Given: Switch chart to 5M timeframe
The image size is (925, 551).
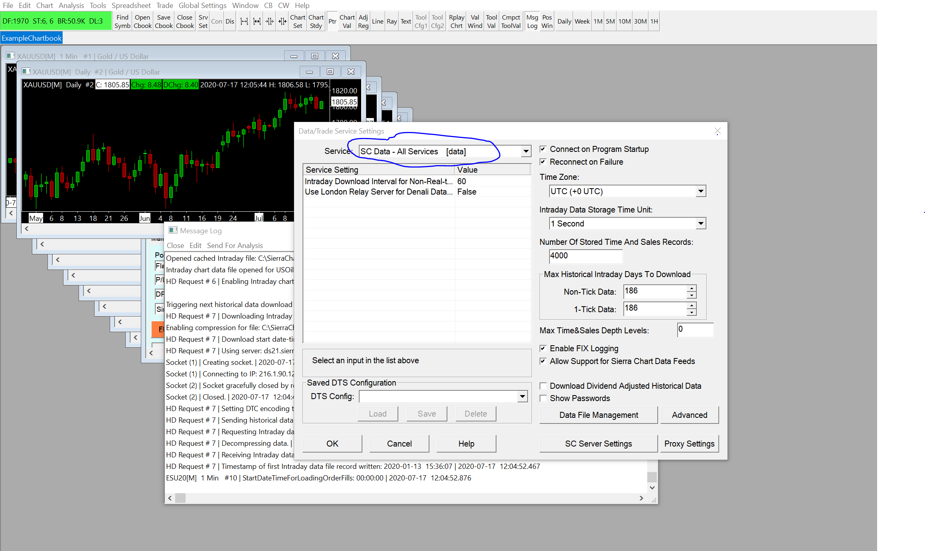Looking at the screenshot, I should point(610,22).
